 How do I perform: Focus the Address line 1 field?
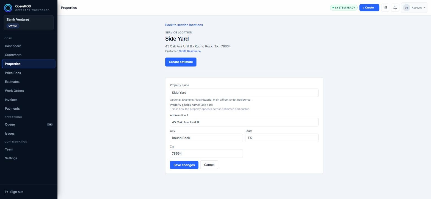(244, 122)
